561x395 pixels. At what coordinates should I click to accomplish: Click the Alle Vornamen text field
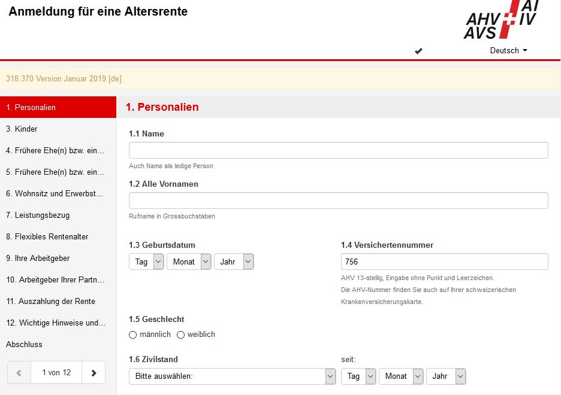point(338,200)
